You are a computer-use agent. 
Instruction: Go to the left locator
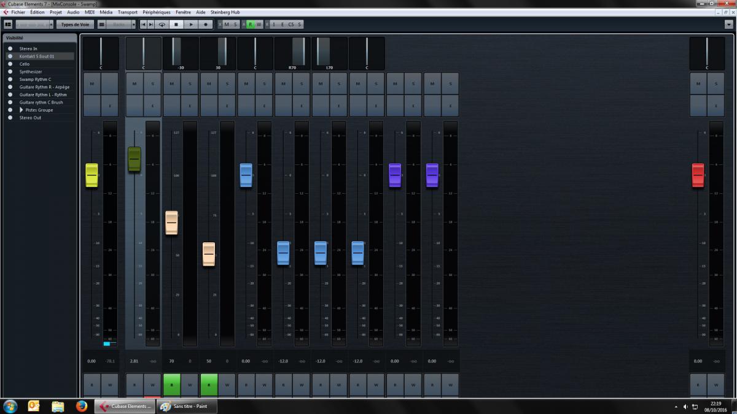[x=143, y=25]
